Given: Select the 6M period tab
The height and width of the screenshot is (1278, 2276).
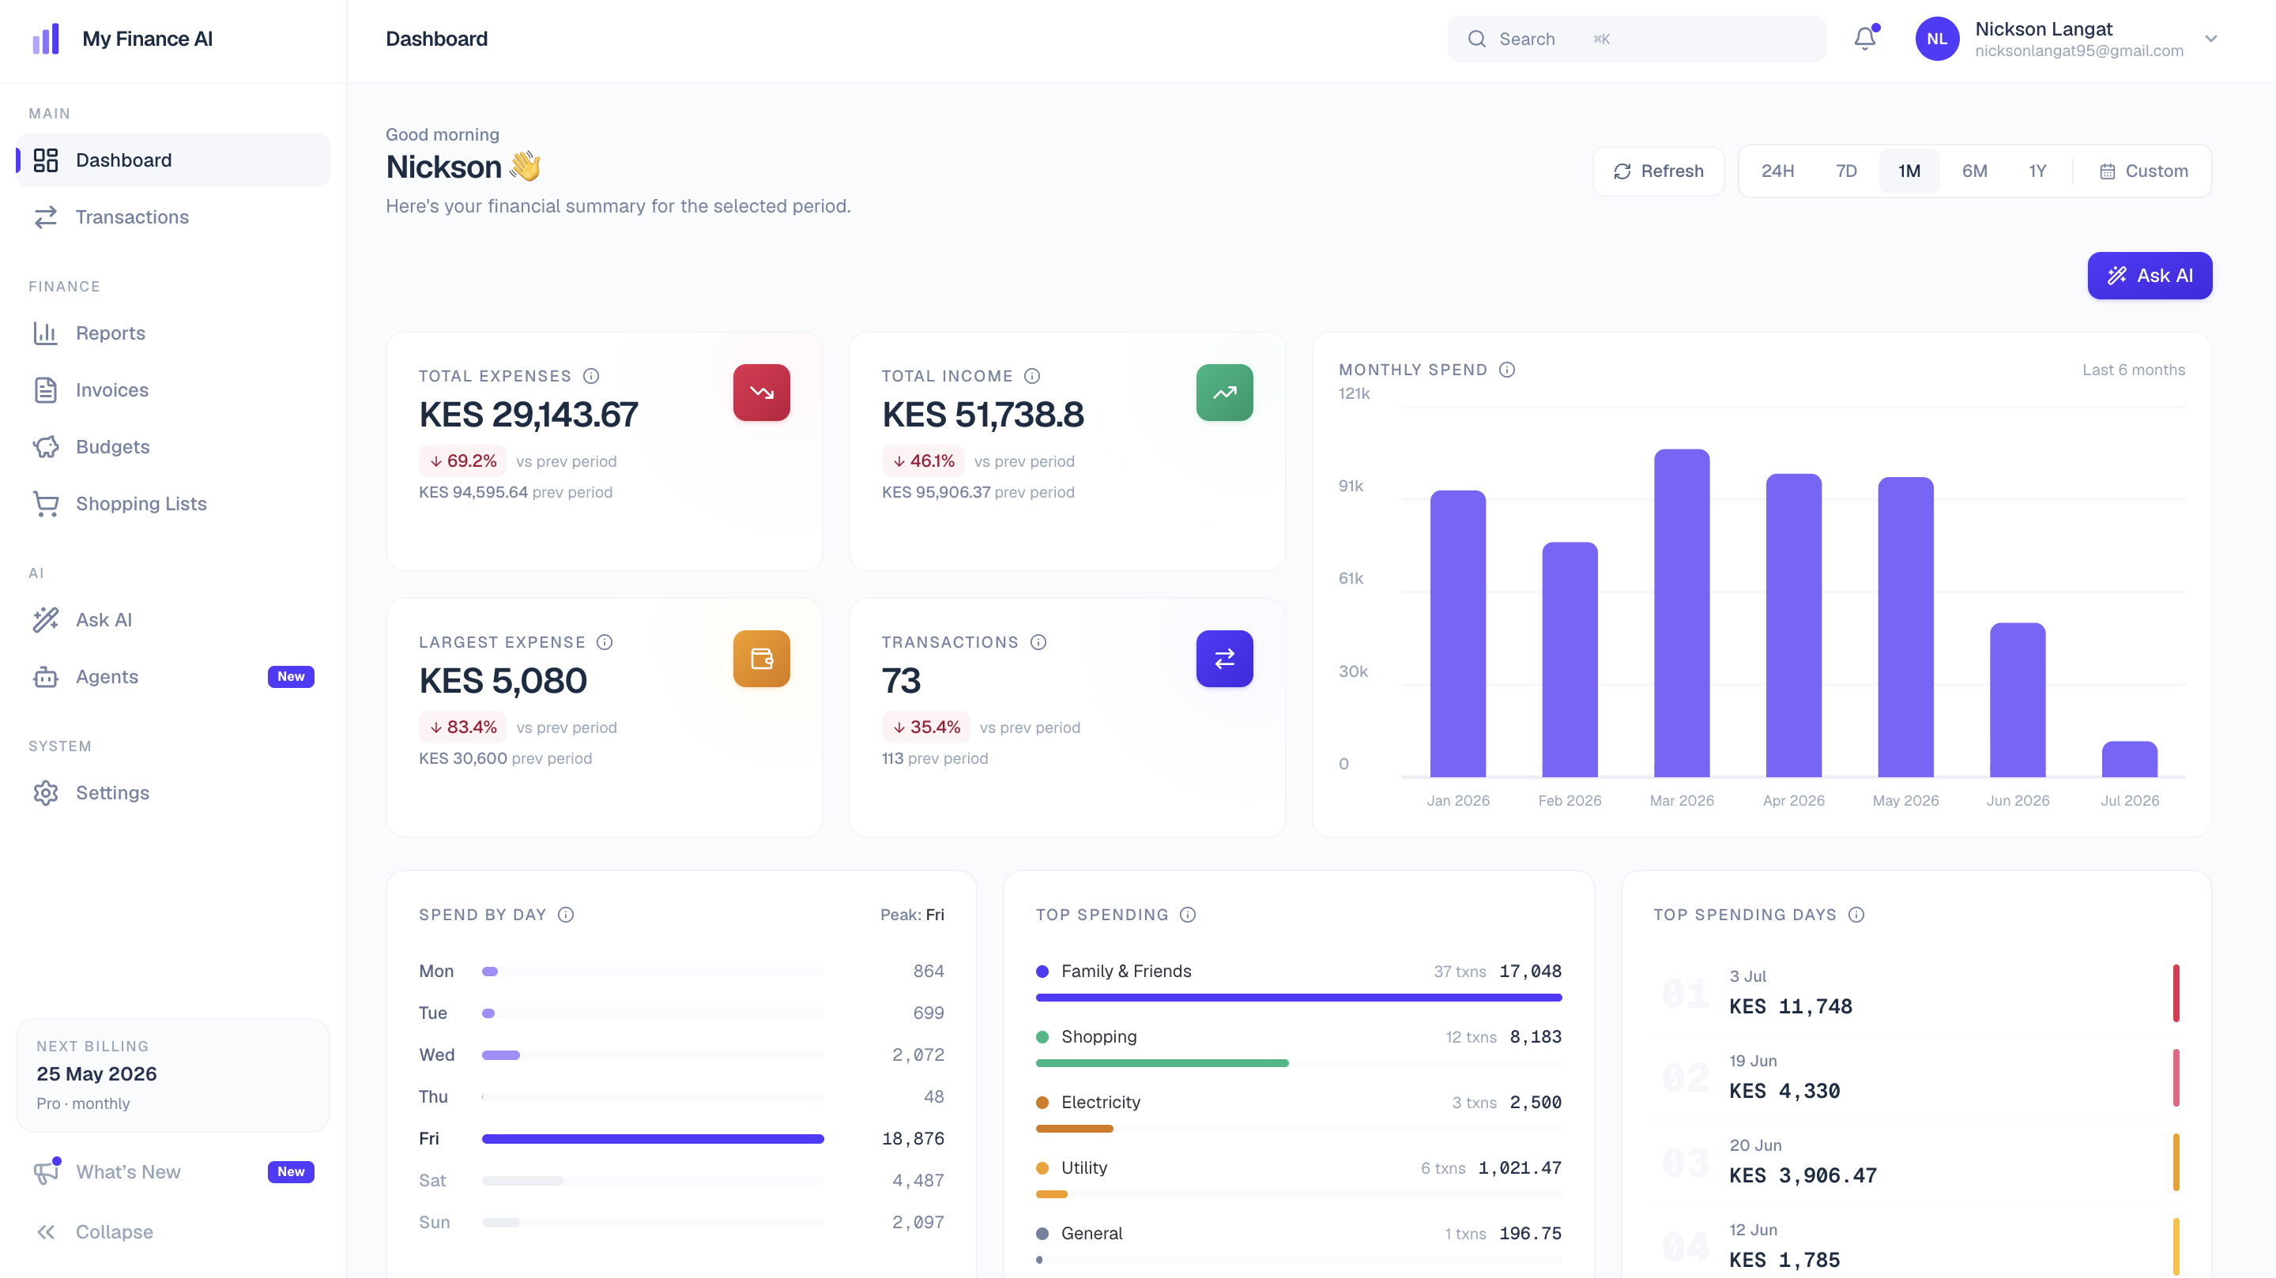Looking at the screenshot, I should pos(1975,171).
